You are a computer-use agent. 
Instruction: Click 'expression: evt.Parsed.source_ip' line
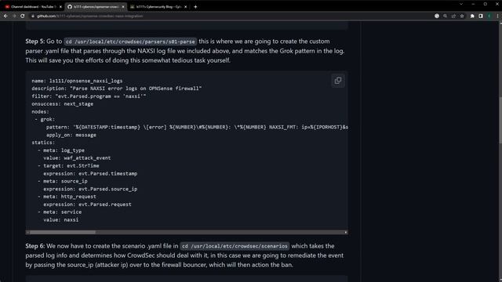[90, 189]
